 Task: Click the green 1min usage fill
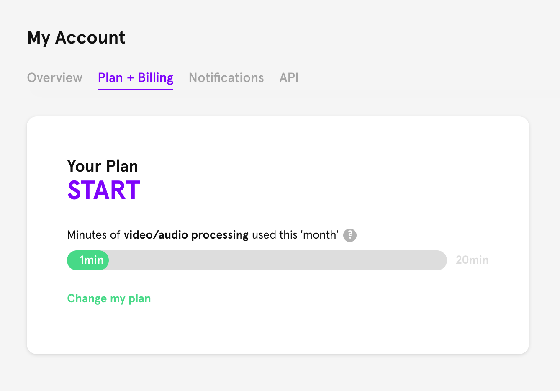click(88, 260)
